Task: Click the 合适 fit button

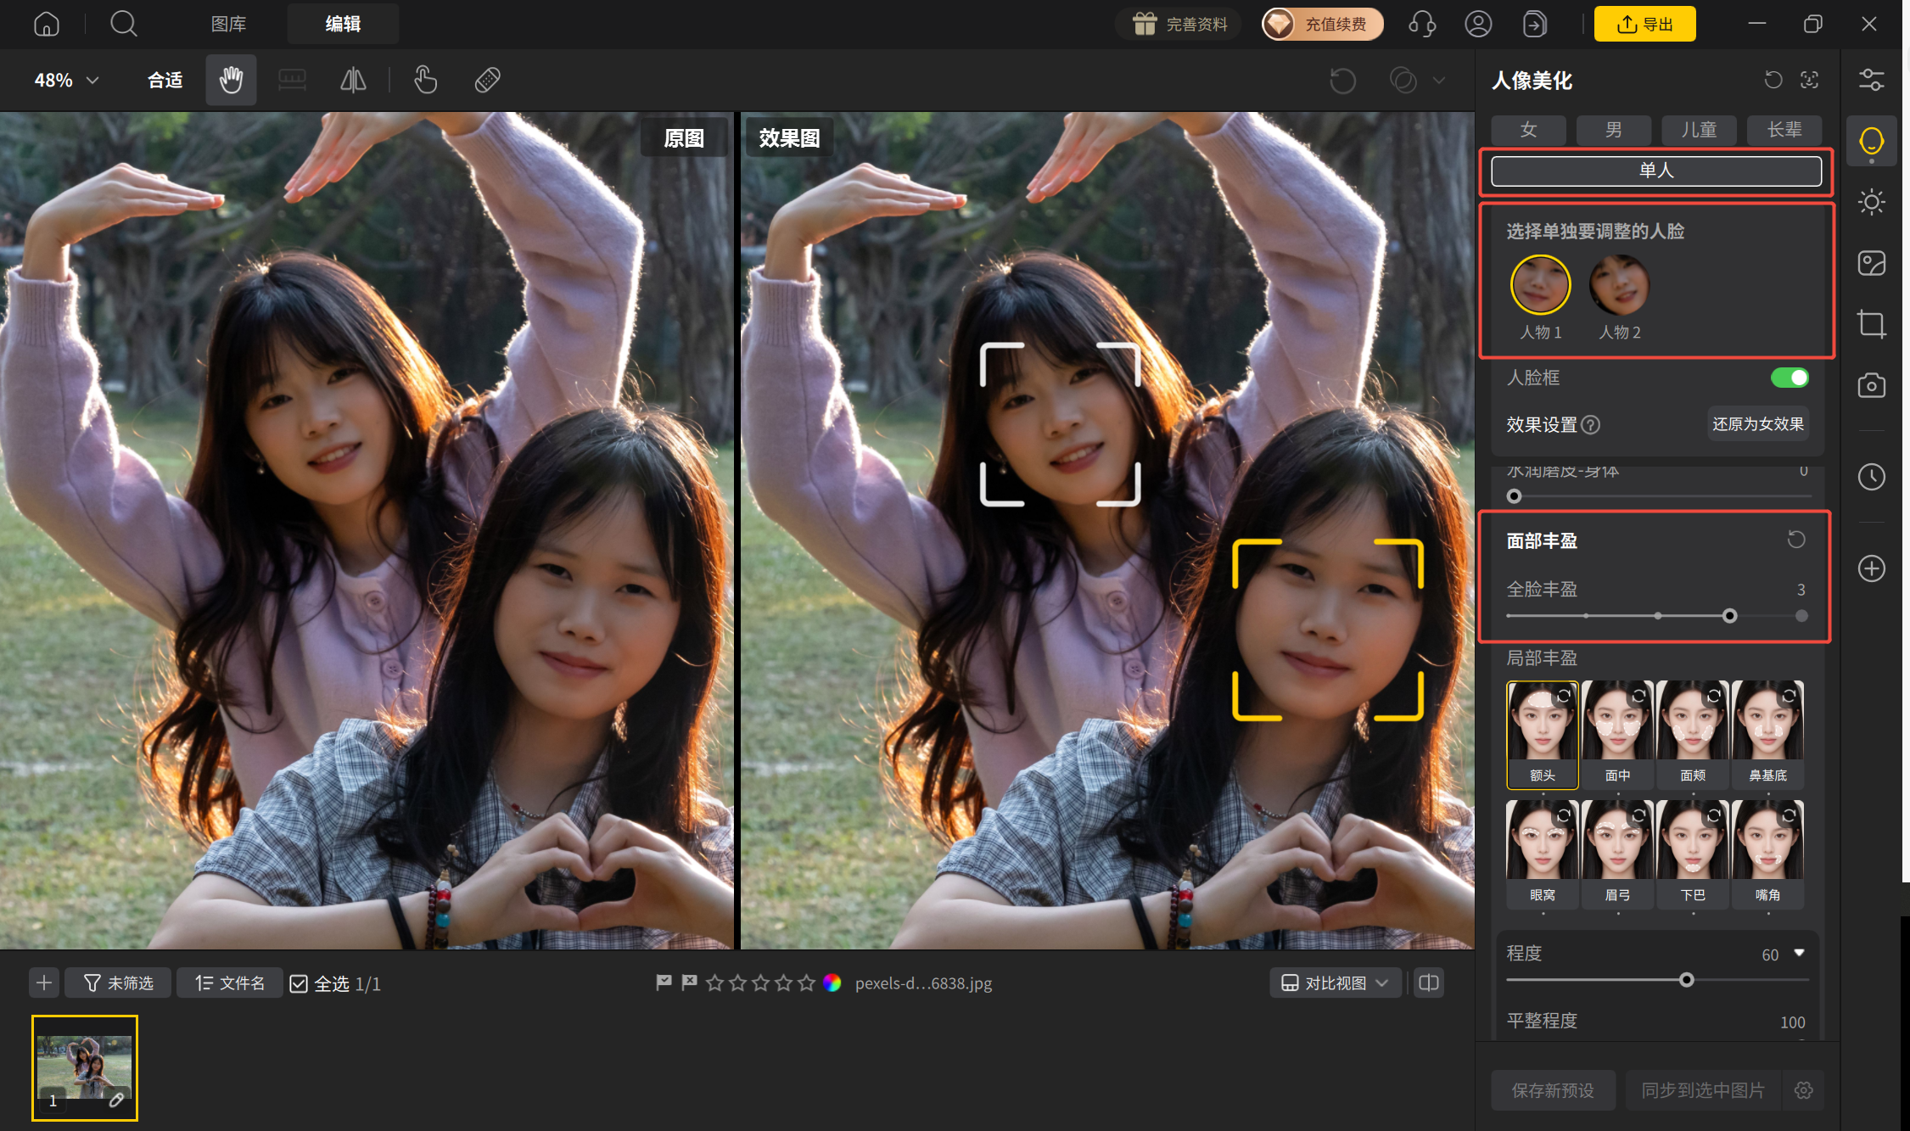Action: pos(165,80)
